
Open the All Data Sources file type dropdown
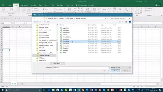[120, 68]
